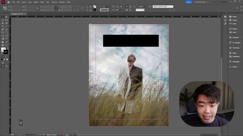Screen dimensions: 243x136
Task: Open the Color panel
Action: point(233,32)
